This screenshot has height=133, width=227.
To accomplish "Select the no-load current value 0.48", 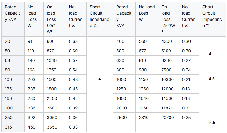I will (x=74, y=79).
